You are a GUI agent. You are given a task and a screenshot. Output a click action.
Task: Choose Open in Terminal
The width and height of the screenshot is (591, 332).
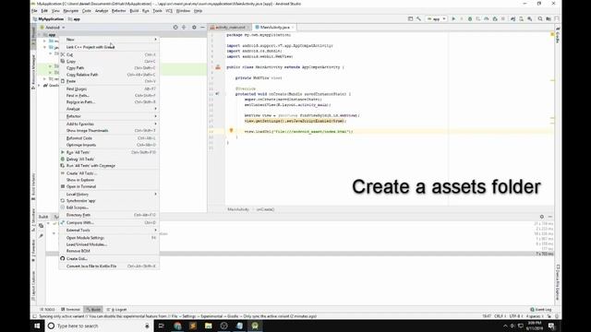pos(109,186)
